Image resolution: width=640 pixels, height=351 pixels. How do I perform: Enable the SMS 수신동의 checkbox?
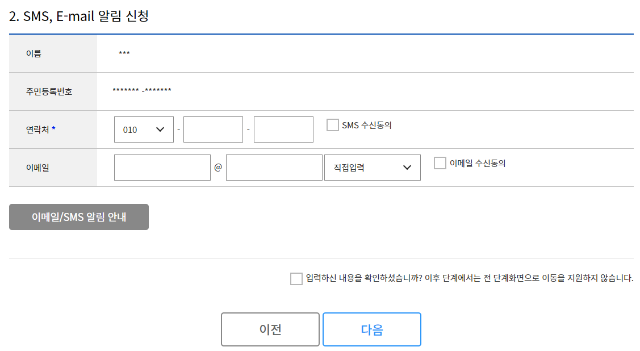pyautogui.click(x=332, y=124)
